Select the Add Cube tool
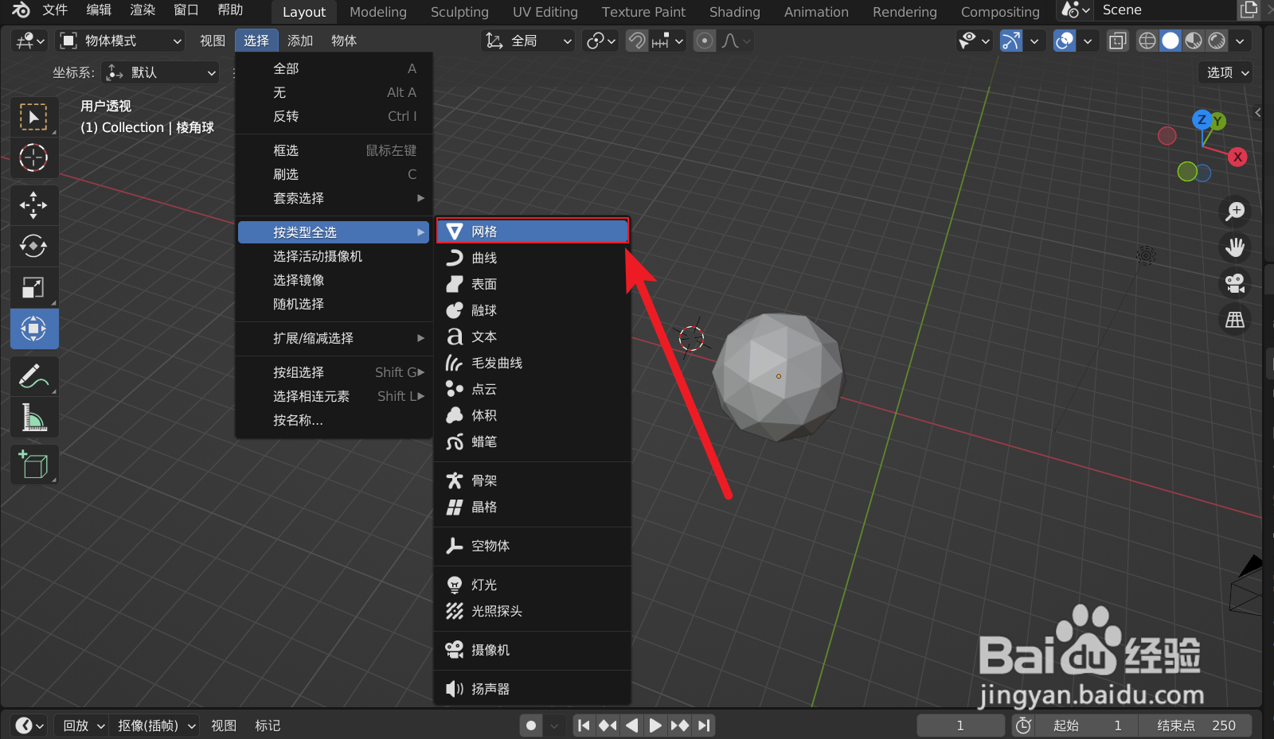 coord(33,465)
